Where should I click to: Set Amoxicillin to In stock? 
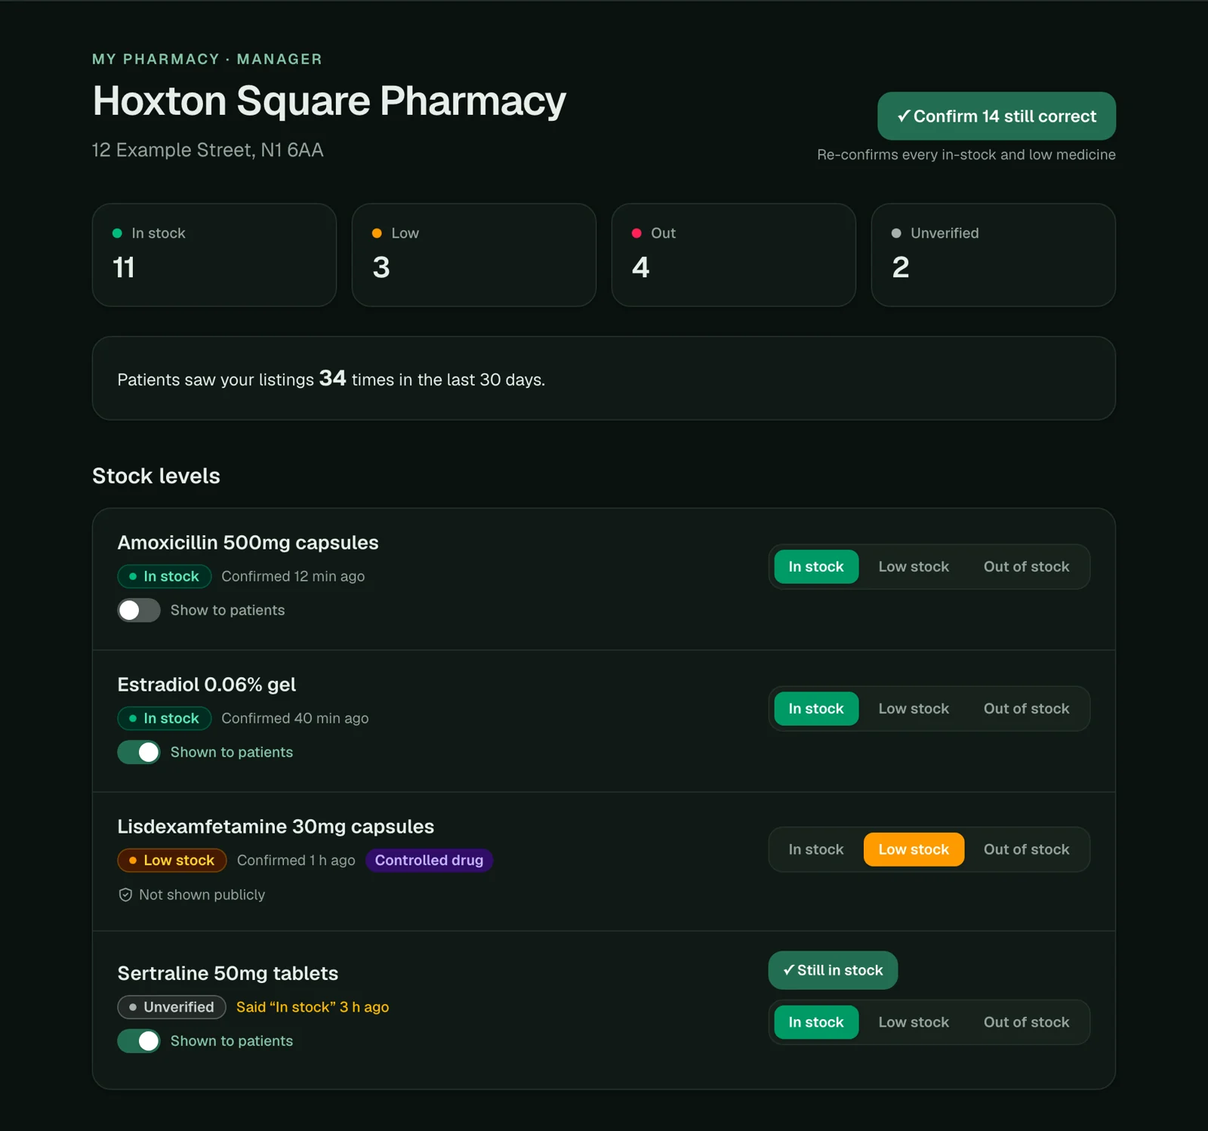coord(816,567)
